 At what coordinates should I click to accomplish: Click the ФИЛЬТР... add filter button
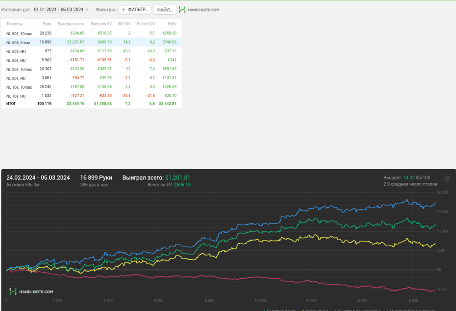point(135,10)
